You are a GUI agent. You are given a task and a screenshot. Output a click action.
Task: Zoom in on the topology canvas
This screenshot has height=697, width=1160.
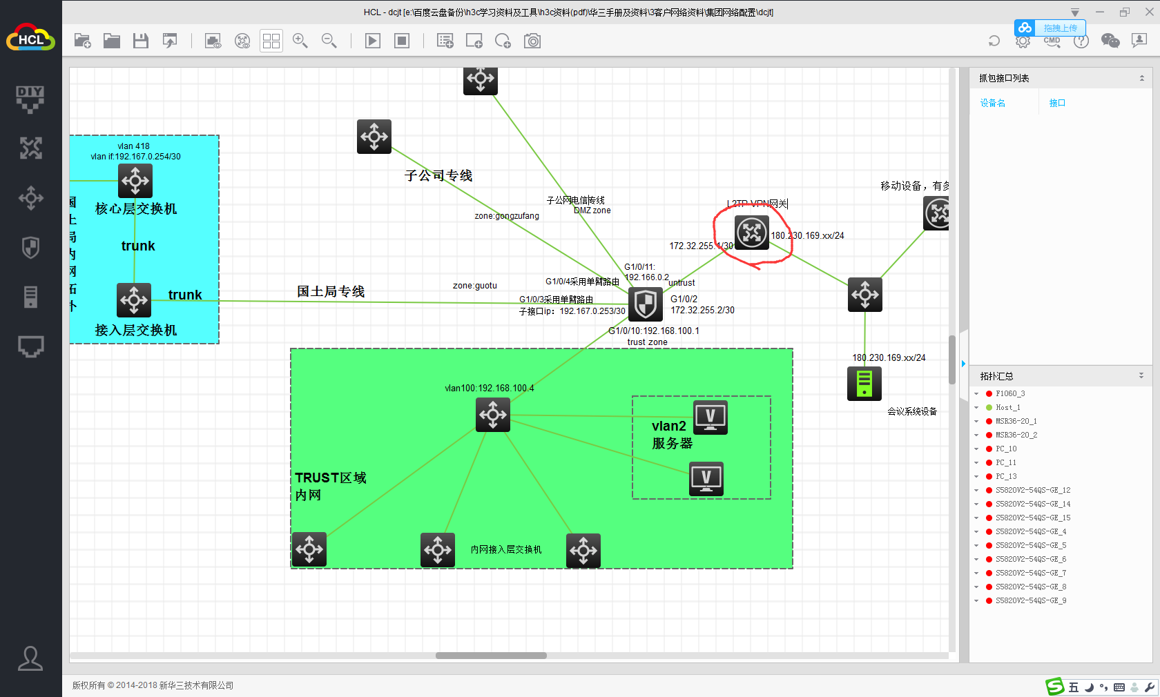point(300,41)
